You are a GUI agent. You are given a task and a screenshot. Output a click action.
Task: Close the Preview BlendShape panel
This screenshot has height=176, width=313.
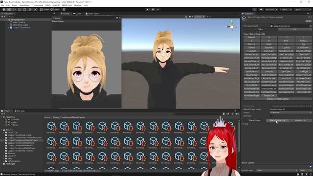tap(120, 18)
